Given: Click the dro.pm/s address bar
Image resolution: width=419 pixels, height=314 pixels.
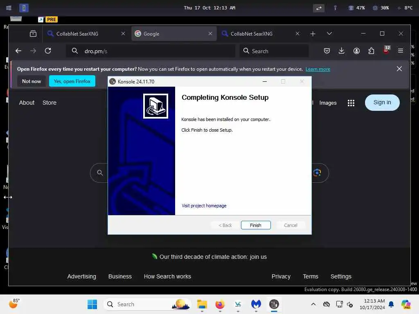Looking at the screenshot, I should click(x=151, y=51).
